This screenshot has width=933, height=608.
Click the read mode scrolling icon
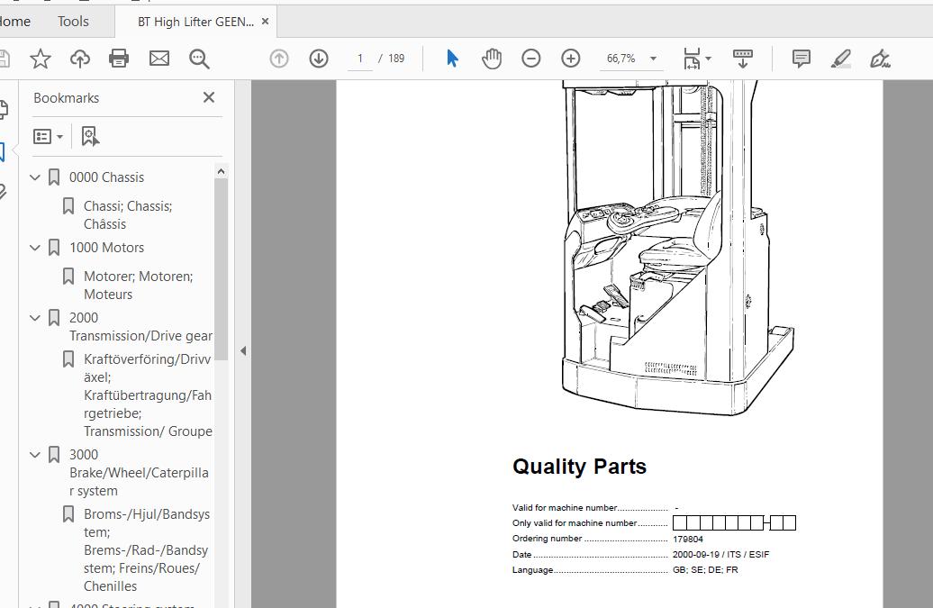742,59
